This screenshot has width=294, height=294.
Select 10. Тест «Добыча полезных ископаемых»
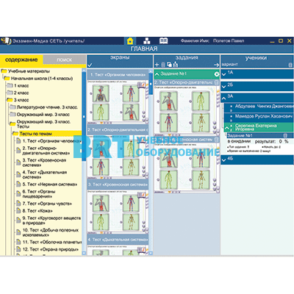[x=48, y=232]
